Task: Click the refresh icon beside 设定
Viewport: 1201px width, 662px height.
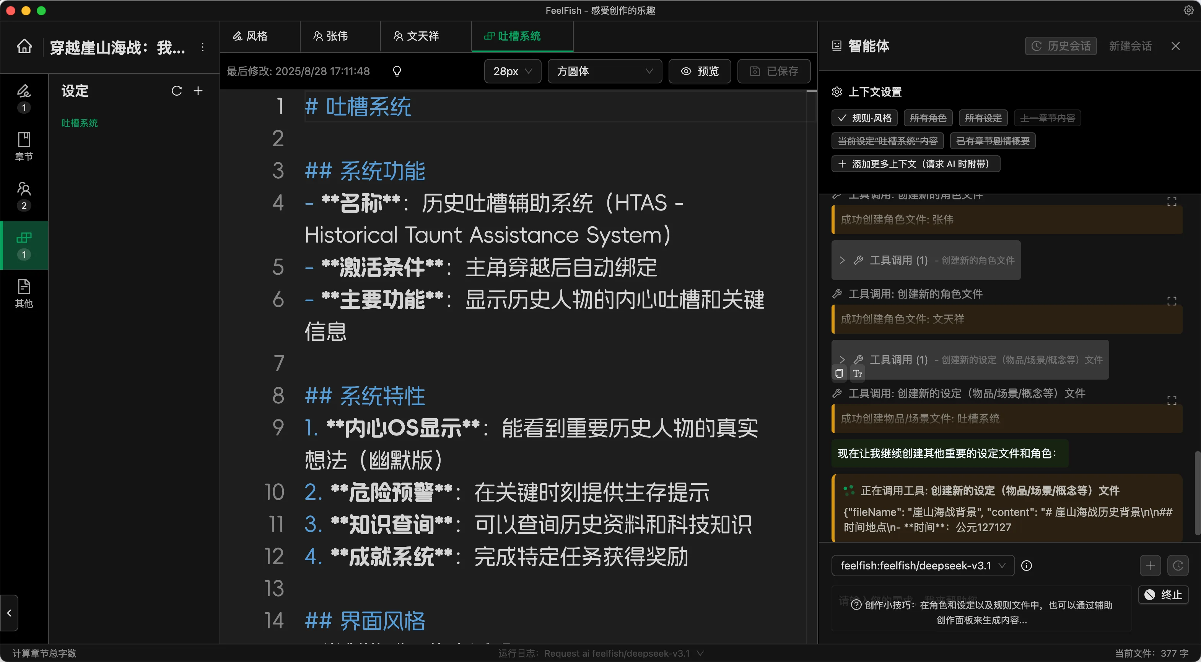Action: click(176, 91)
